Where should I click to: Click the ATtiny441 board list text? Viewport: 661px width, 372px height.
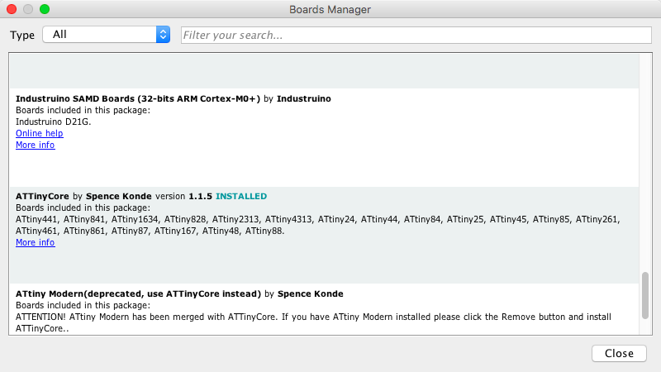(37, 219)
